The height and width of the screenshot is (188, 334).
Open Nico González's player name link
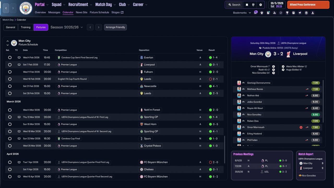coord(254,115)
